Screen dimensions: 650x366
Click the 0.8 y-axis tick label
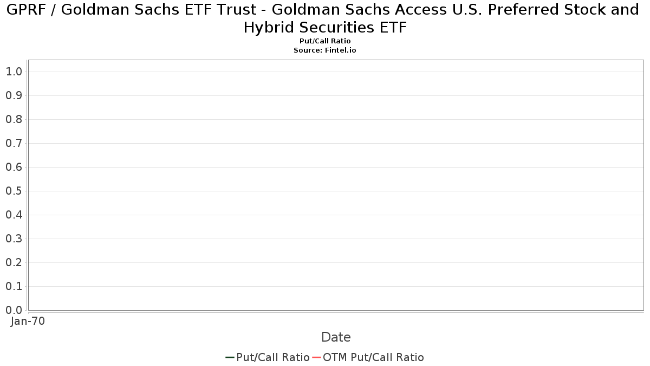click(14, 119)
